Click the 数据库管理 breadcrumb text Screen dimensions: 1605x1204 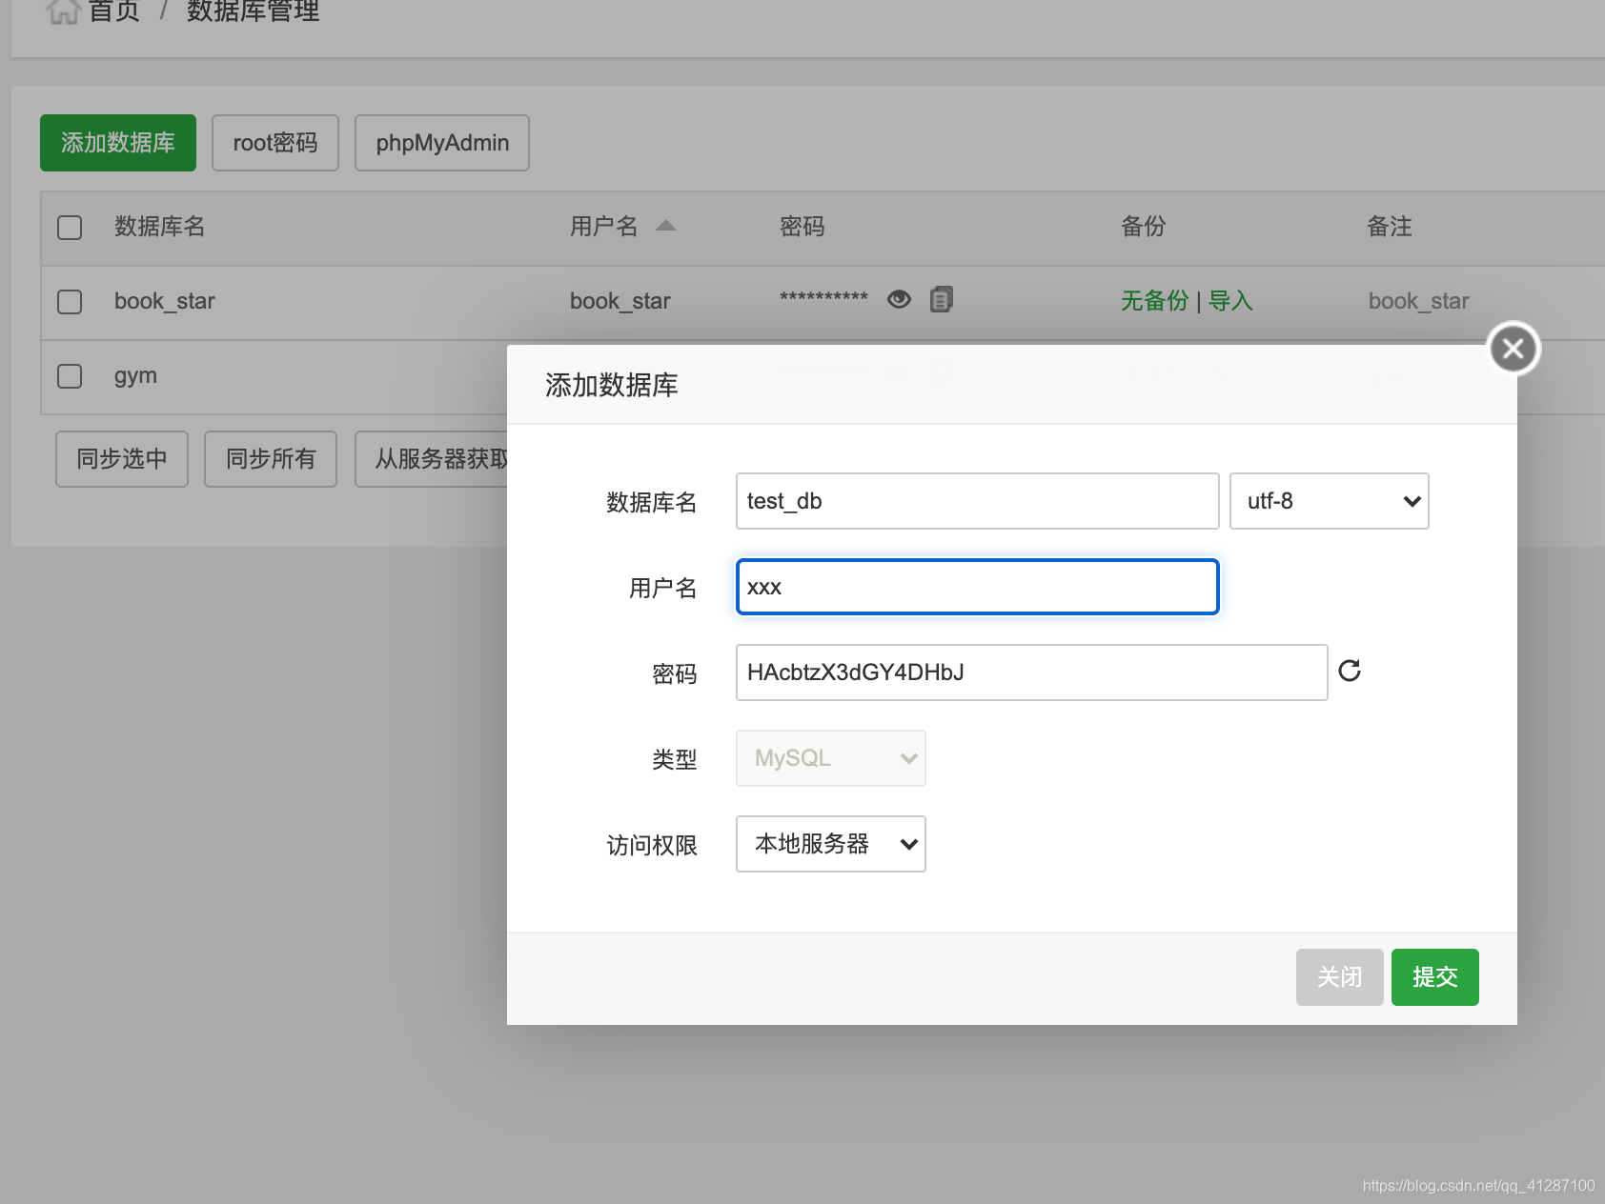(254, 11)
